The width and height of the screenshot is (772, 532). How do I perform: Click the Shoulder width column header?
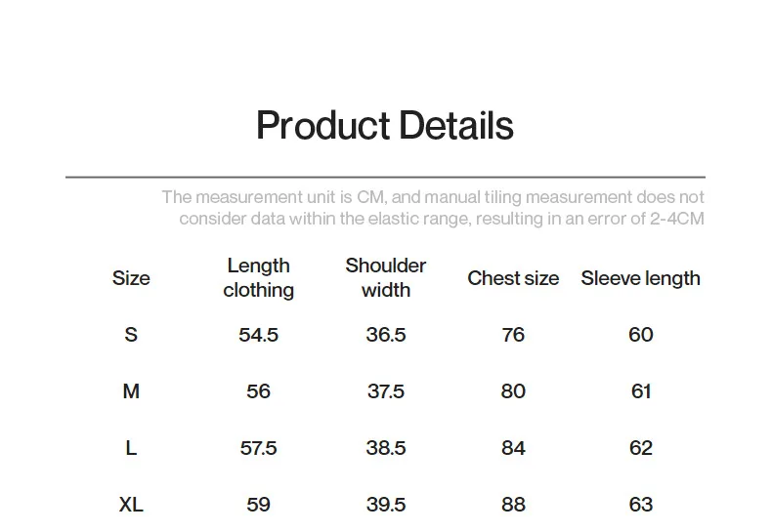click(385, 278)
